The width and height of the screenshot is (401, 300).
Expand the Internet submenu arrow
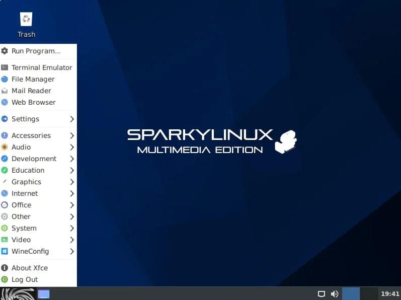click(x=72, y=193)
